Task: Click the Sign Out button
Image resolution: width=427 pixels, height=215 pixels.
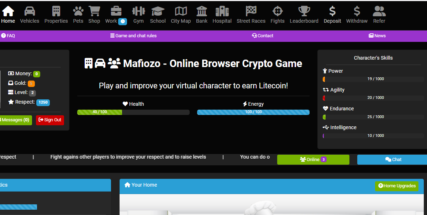Action: pyautogui.click(x=50, y=120)
